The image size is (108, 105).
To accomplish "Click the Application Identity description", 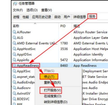I will (x=88, y=54).
